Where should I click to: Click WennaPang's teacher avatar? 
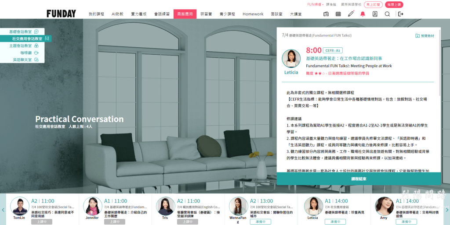click(x=238, y=206)
